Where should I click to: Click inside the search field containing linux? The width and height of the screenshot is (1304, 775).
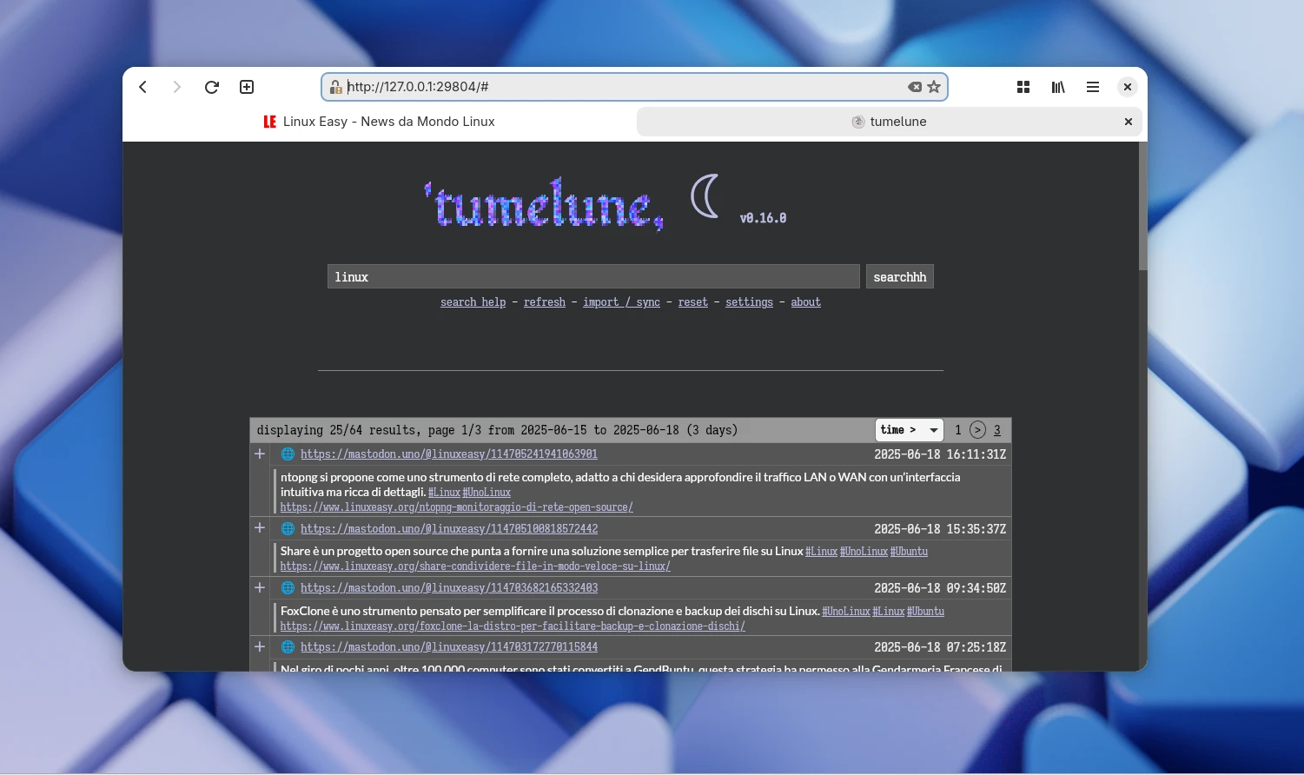point(593,276)
